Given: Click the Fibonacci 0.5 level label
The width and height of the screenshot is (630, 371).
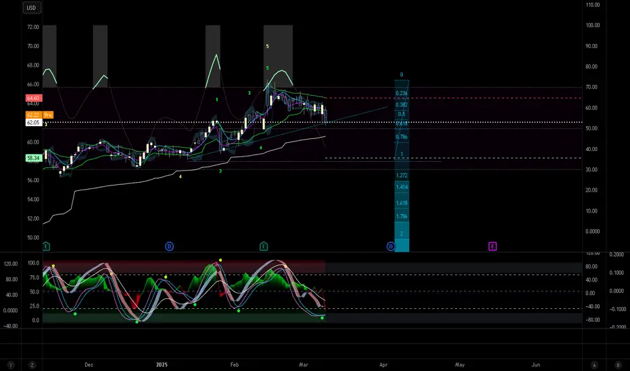Looking at the screenshot, I should [402, 114].
